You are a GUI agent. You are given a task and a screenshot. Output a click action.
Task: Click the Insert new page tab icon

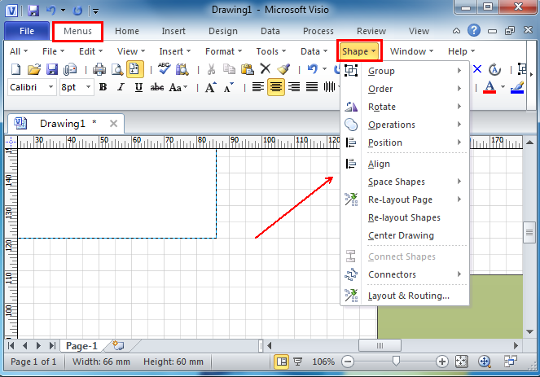pos(118,345)
